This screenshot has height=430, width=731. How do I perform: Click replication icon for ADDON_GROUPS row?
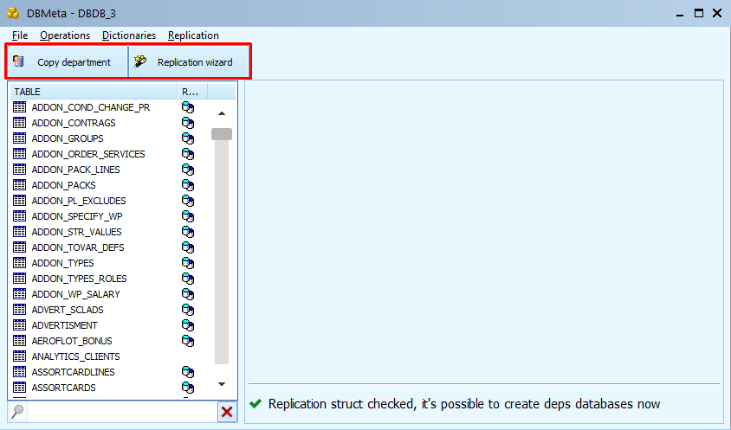[x=188, y=138]
